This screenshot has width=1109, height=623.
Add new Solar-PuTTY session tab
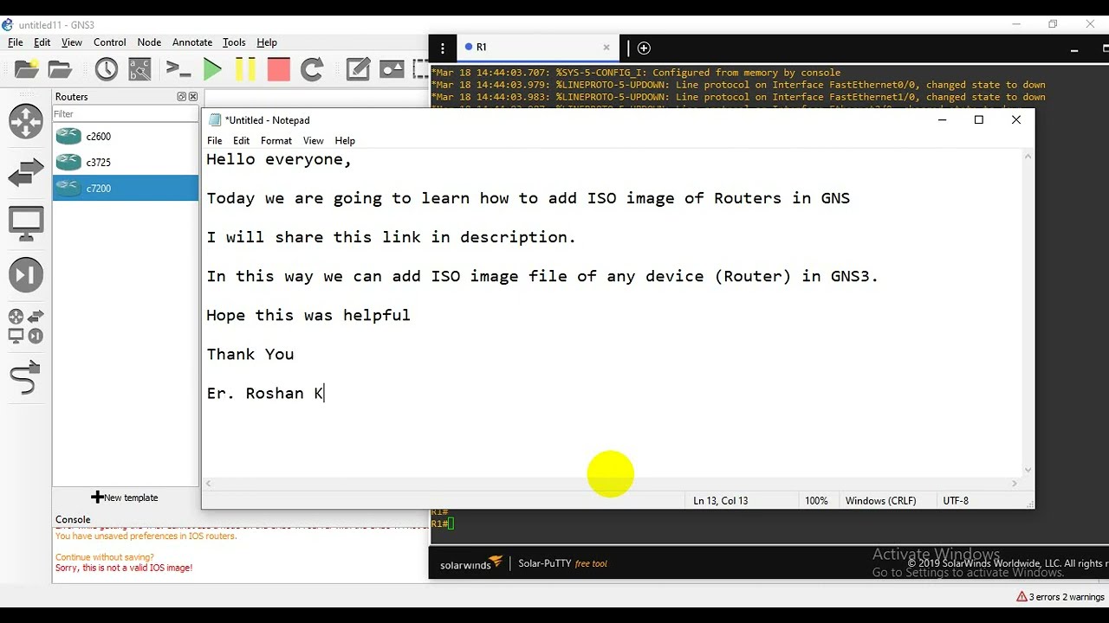[644, 48]
